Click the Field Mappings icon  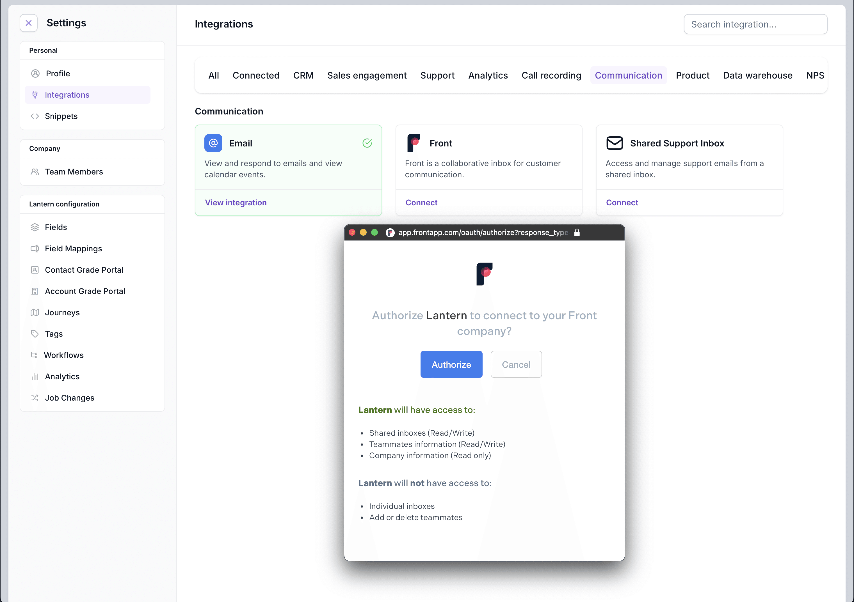(x=35, y=248)
